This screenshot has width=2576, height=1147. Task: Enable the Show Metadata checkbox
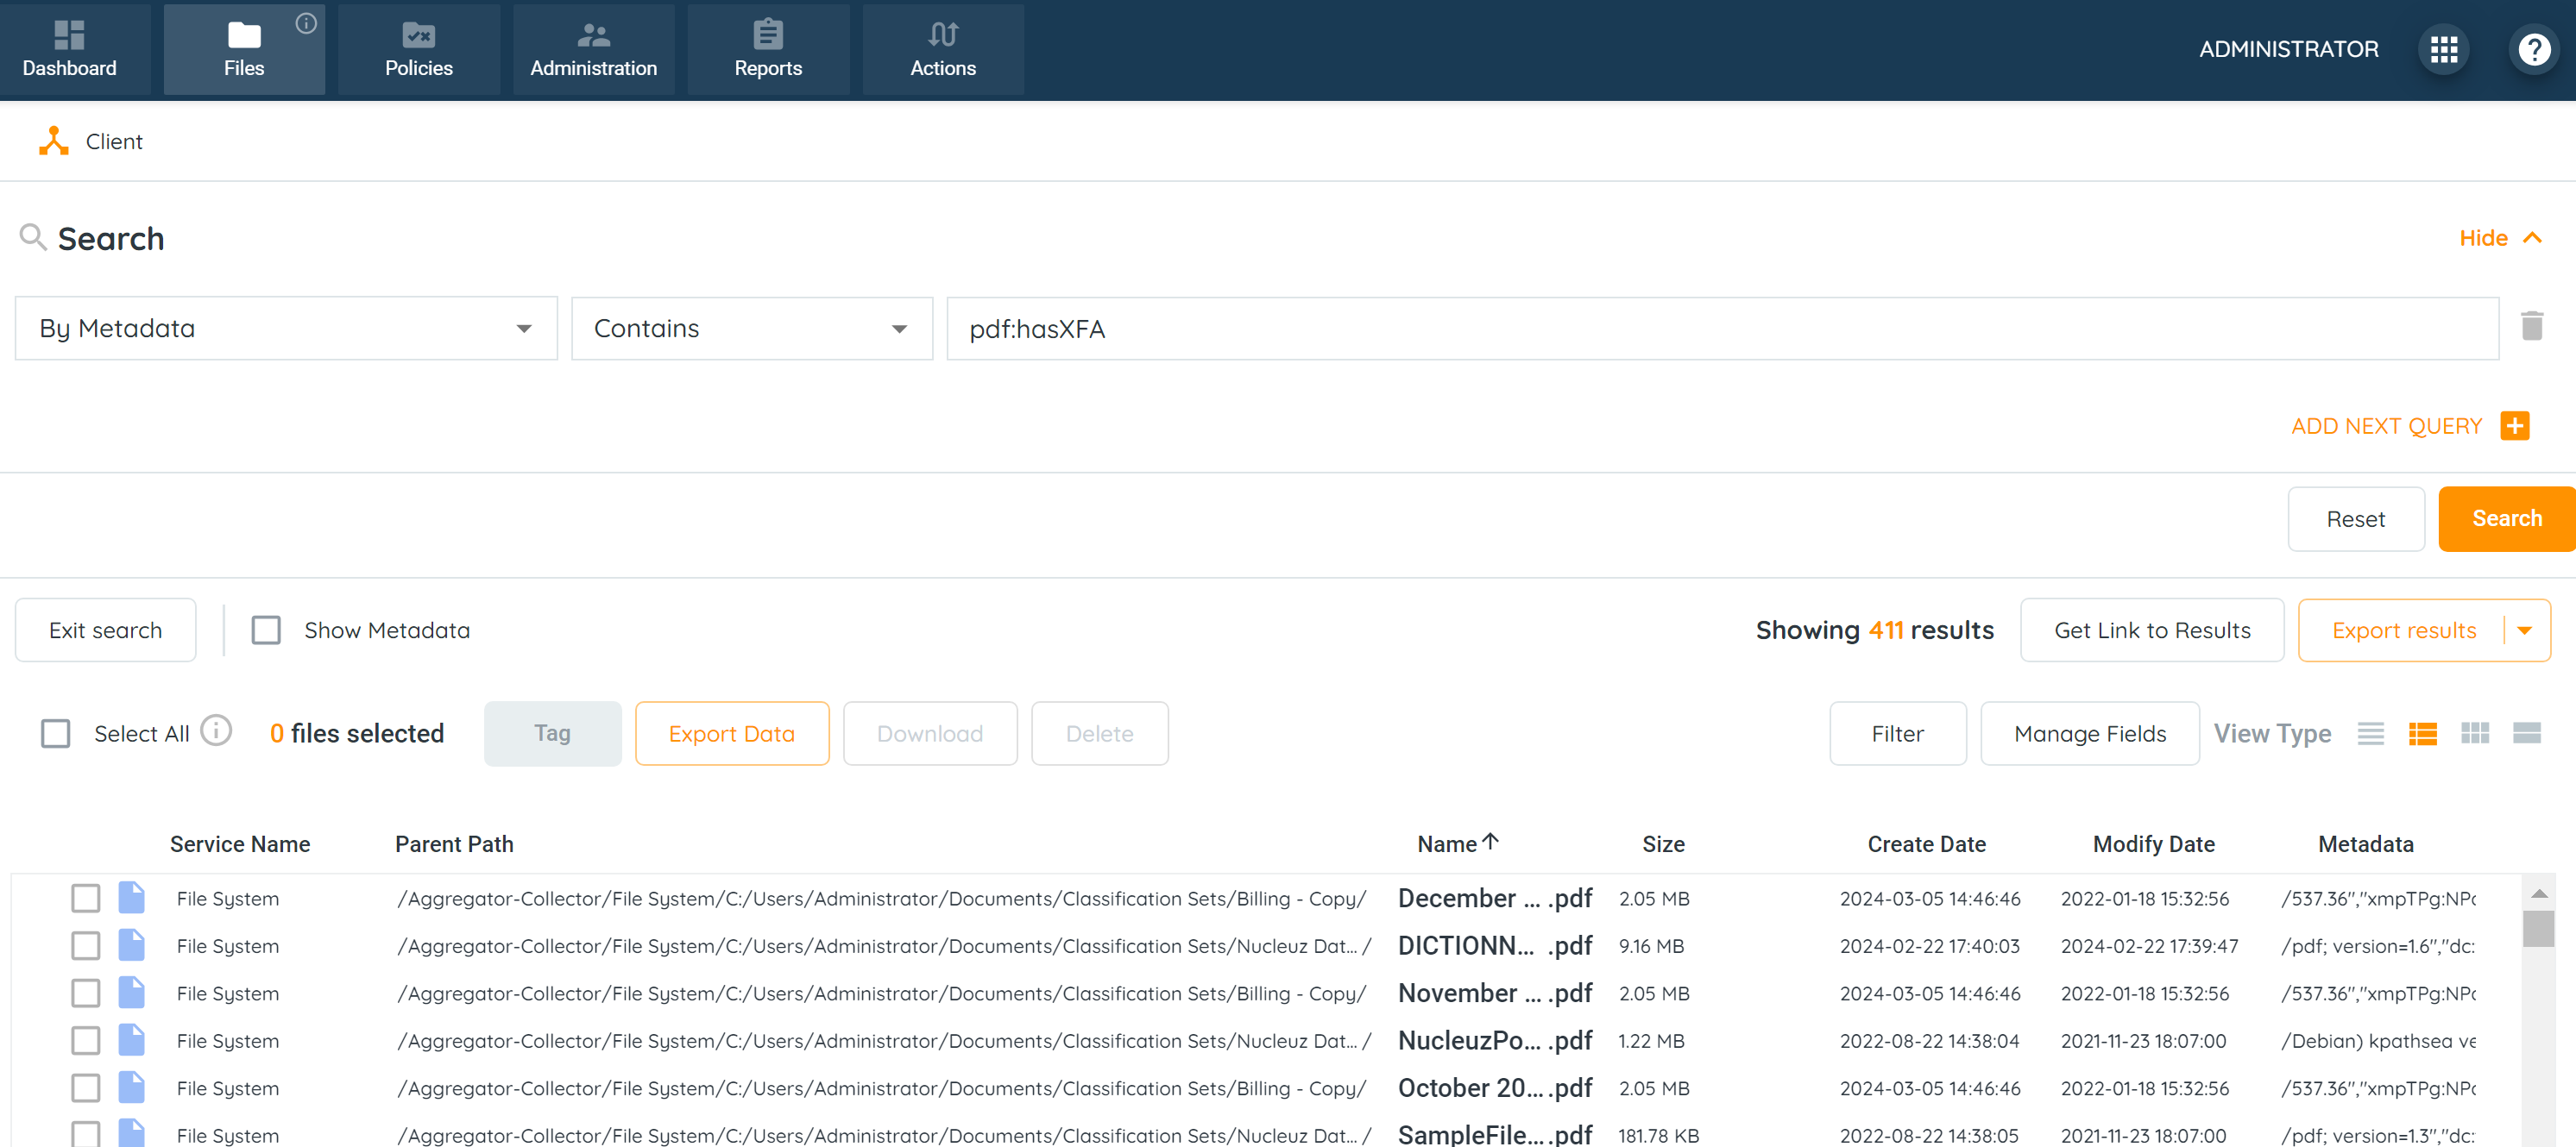pos(266,630)
